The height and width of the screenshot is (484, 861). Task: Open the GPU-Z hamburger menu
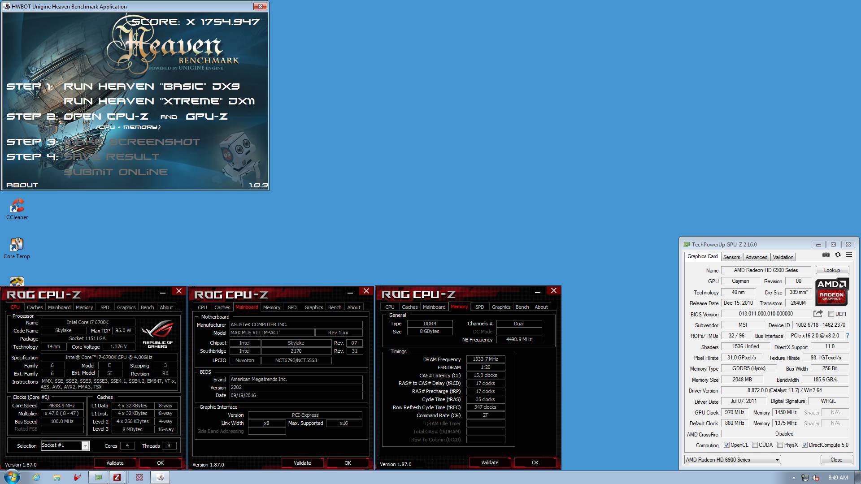[849, 255]
